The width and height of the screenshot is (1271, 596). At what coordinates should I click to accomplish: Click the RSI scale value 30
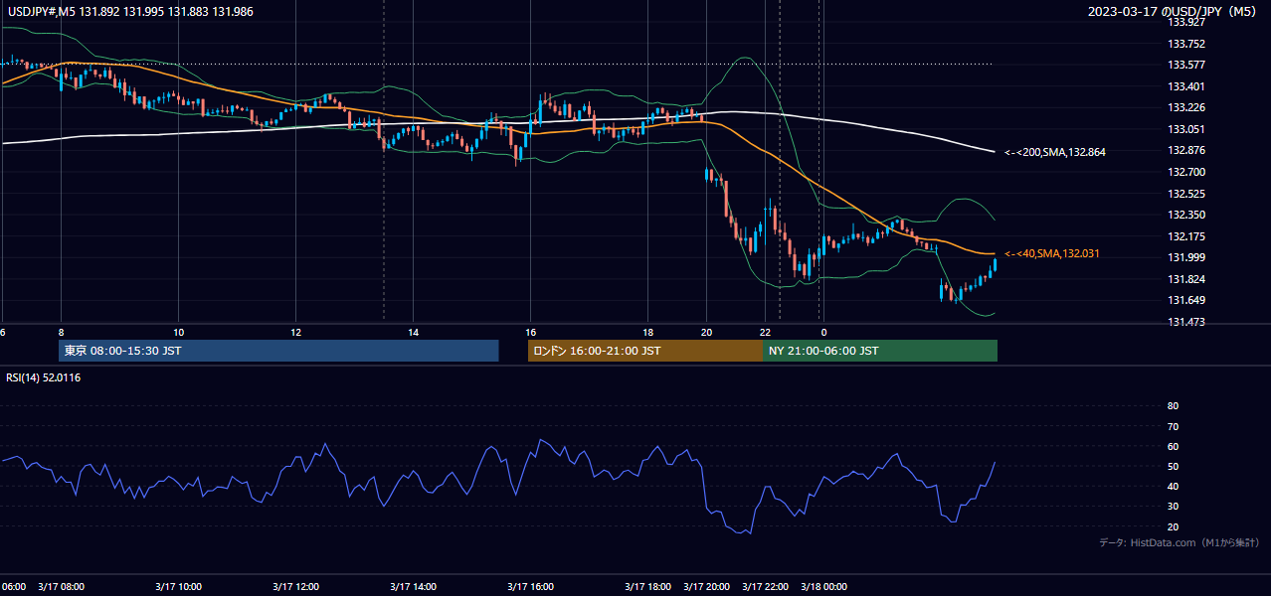click(x=1174, y=507)
